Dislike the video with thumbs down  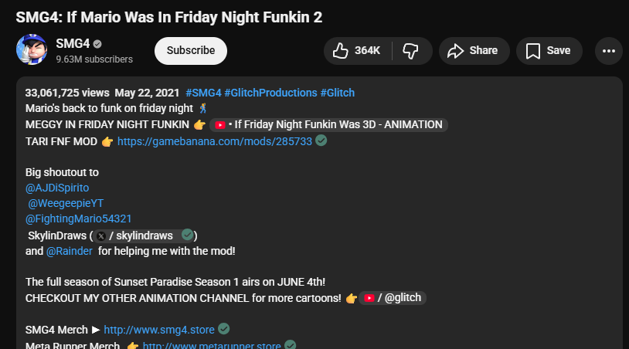point(410,51)
